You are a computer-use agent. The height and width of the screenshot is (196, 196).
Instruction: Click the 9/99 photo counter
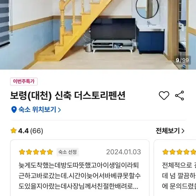[x=182, y=60]
